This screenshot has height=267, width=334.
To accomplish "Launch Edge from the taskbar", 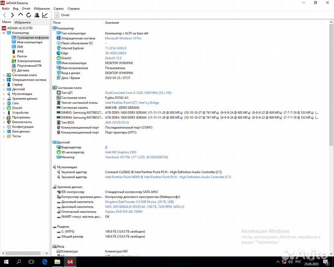I will point(45,262).
